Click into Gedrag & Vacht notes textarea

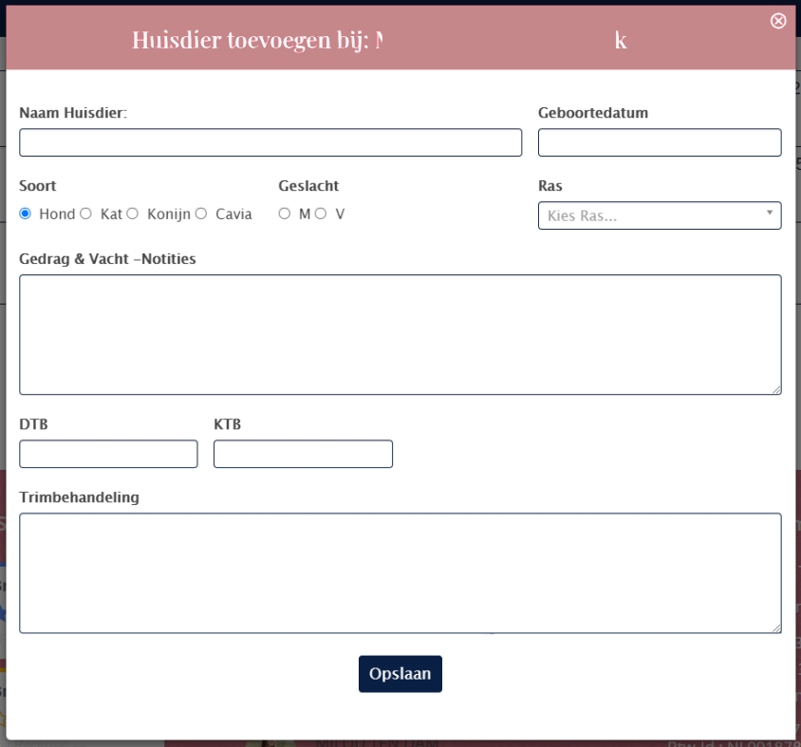tap(400, 334)
